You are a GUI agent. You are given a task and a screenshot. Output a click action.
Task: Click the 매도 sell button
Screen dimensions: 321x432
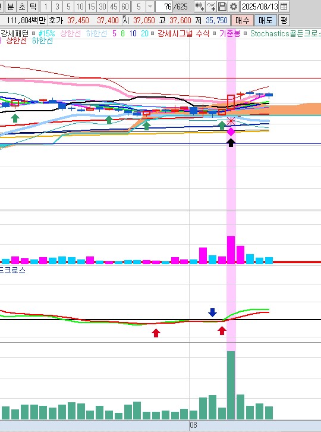tap(265, 20)
